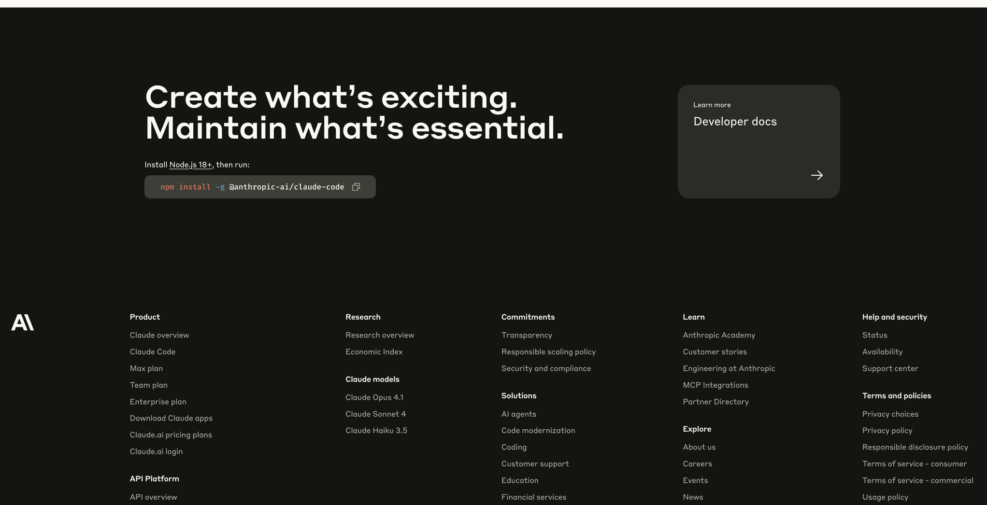The height and width of the screenshot is (505, 987).
Task: Click the Commitments heading
Action: tap(528, 317)
